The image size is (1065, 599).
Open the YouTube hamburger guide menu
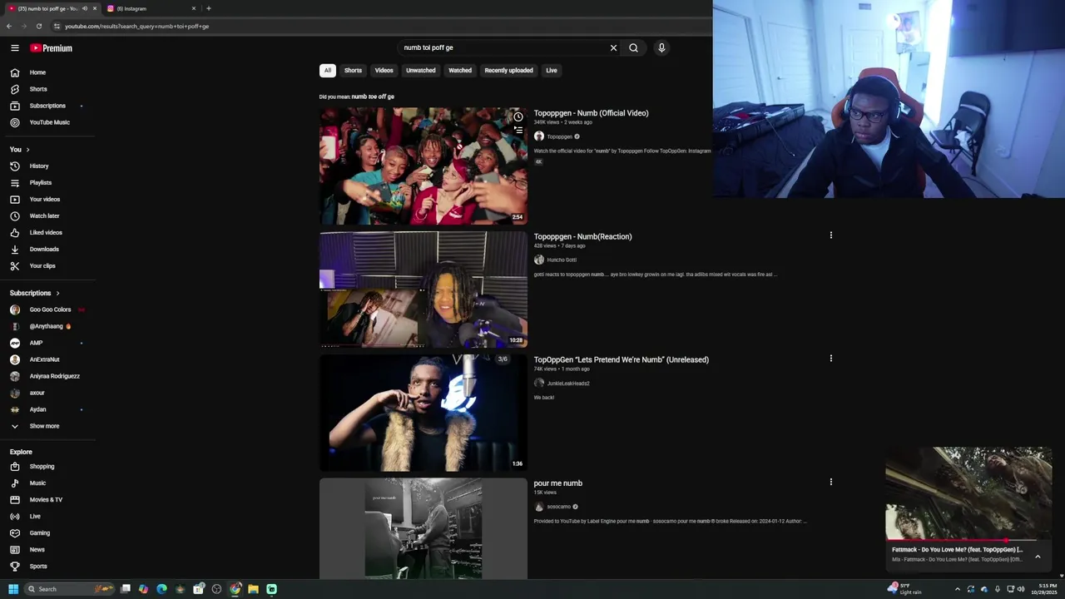click(x=14, y=48)
